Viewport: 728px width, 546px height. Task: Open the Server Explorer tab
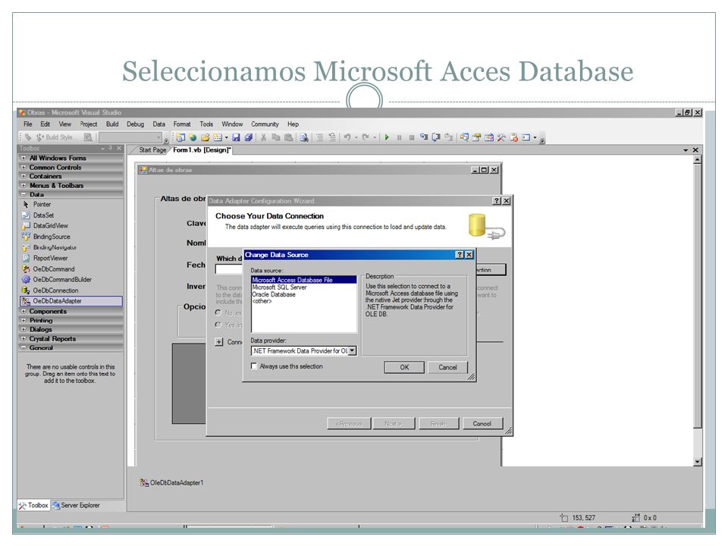coord(76,506)
